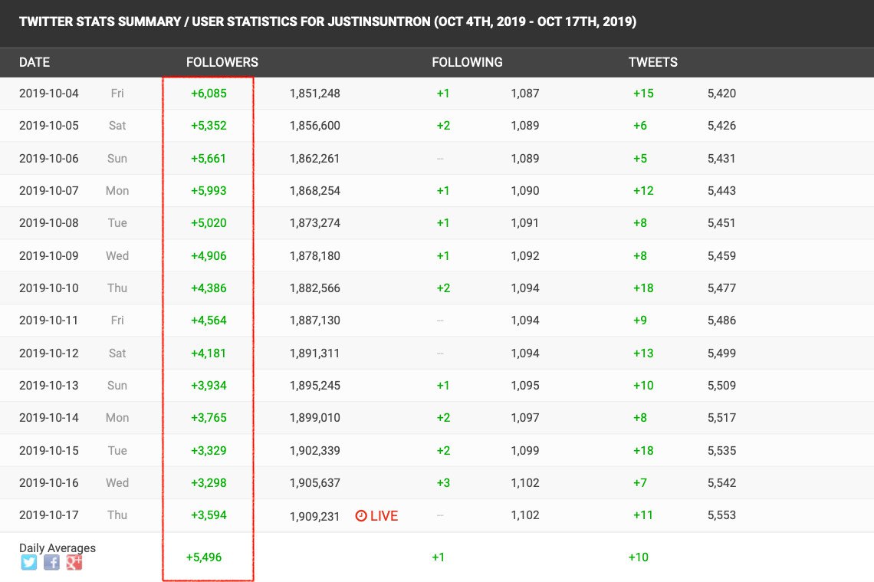Click follower gain +4,906
This screenshot has width=874, height=582.
209,256
